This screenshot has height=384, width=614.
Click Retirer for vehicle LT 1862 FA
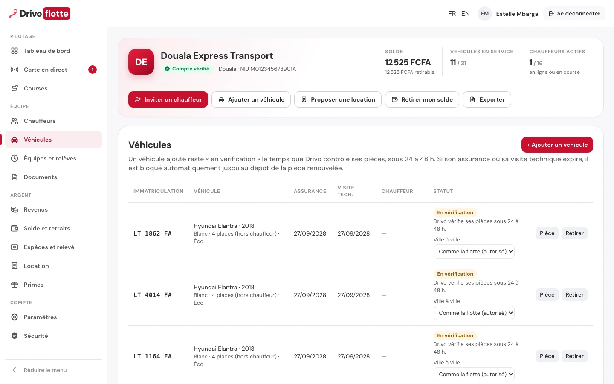pyautogui.click(x=575, y=233)
